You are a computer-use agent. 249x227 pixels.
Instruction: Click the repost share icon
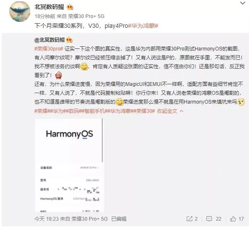[x=189, y=219]
